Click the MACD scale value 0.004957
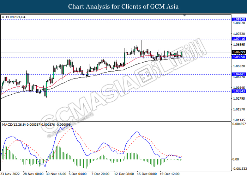 click(x=239, y=124)
